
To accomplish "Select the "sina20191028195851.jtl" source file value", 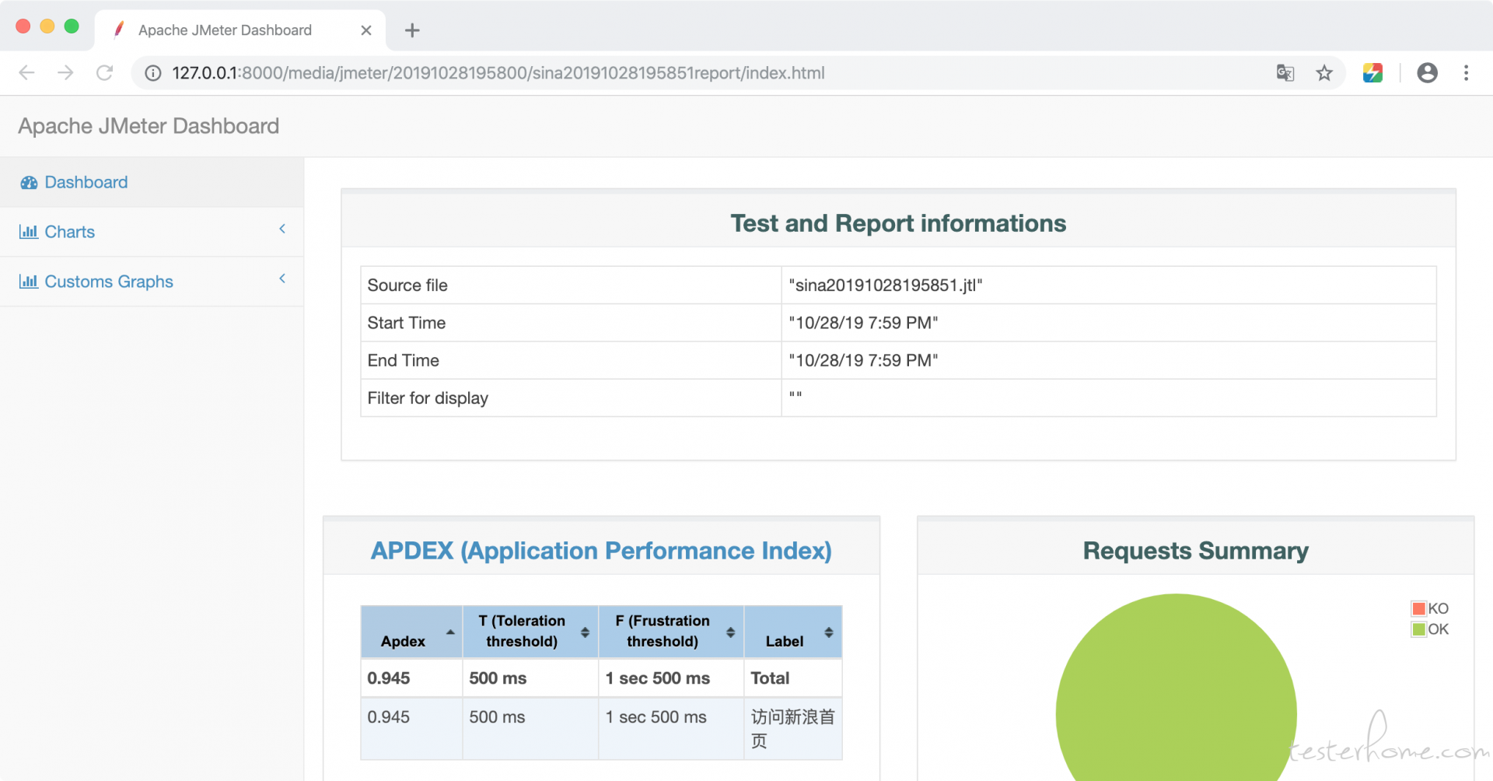I will tap(886, 285).
